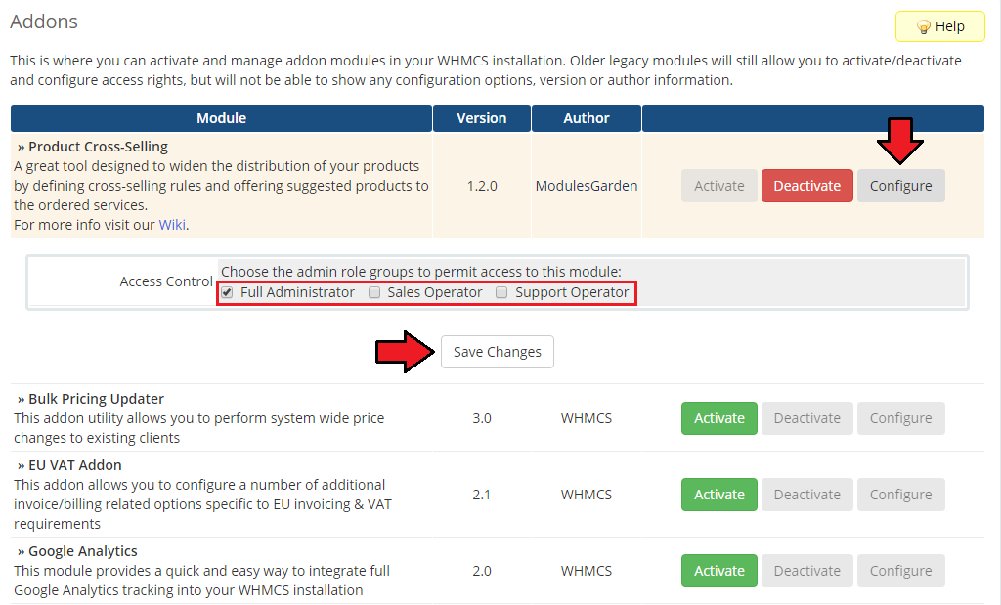
Task: Deactivate Product Cross-Selling module
Action: coord(806,186)
